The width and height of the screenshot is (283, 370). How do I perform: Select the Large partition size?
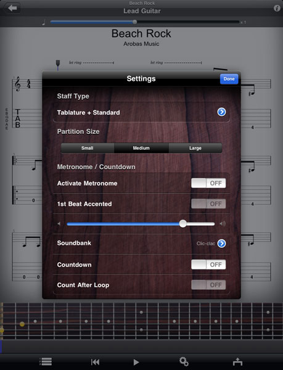195,148
